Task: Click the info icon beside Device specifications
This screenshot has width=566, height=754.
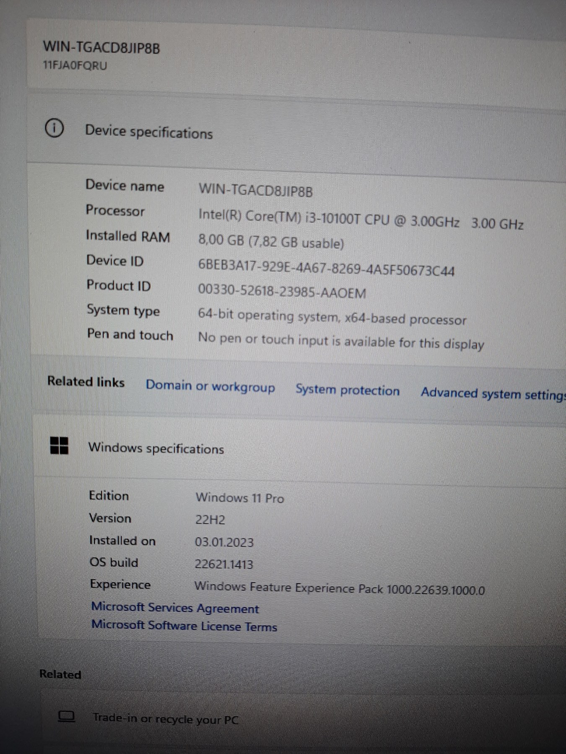Action: coord(54,128)
